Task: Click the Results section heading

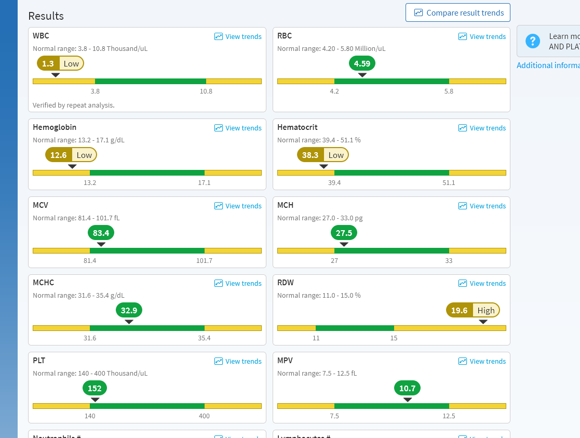Action: click(46, 16)
